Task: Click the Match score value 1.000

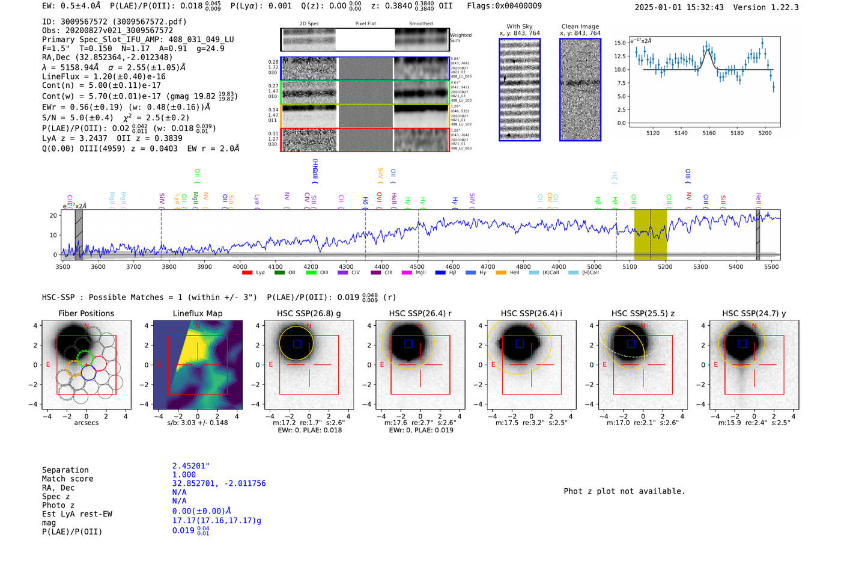Action: (x=184, y=474)
